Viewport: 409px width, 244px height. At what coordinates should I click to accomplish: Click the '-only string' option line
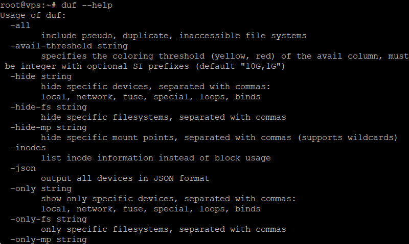41,188
